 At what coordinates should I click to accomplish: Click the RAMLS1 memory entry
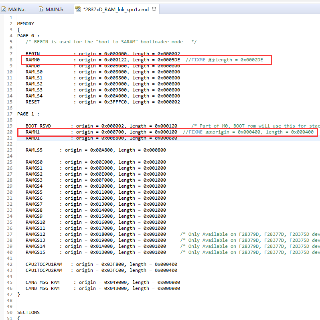(34, 78)
